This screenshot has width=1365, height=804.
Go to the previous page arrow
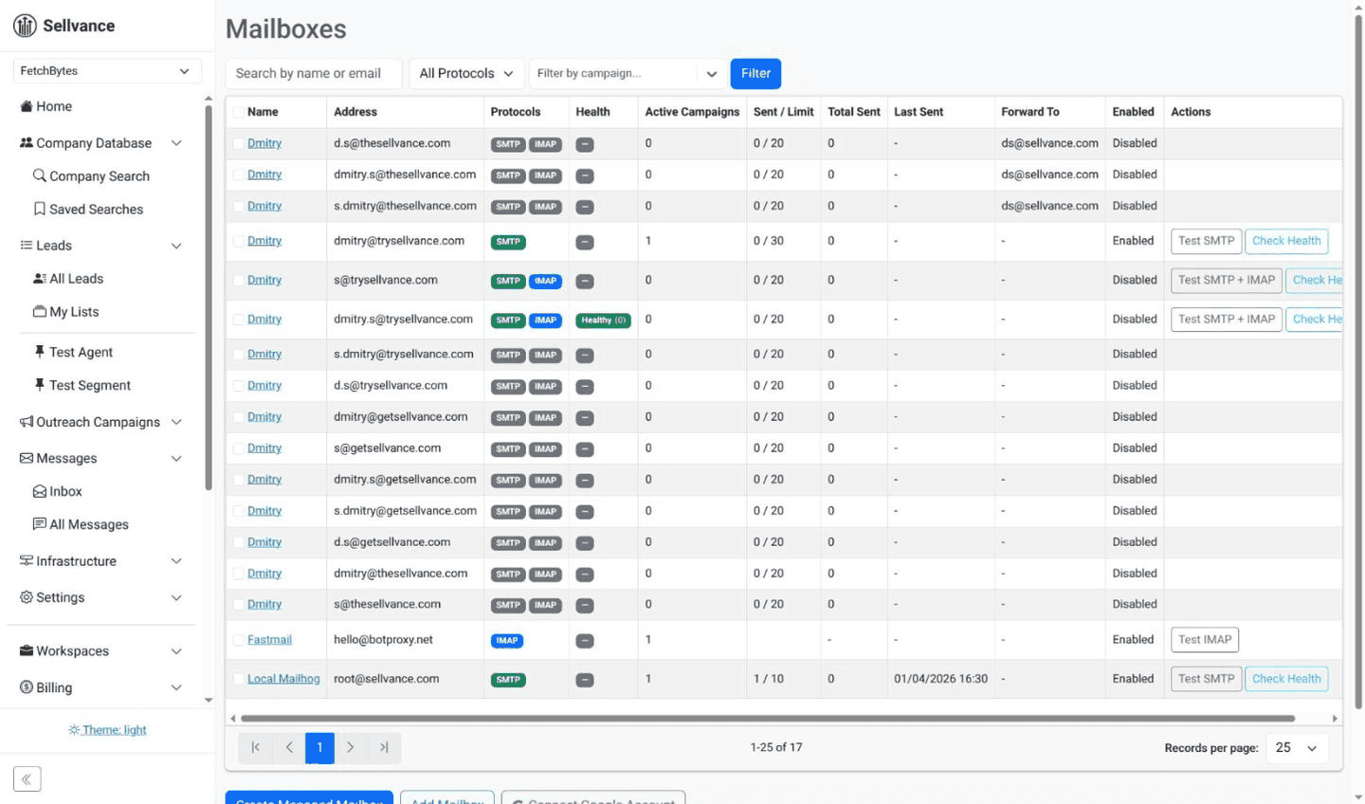click(289, 747)
